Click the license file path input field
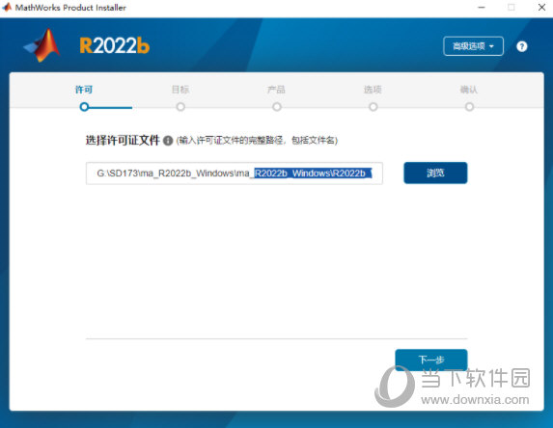 (x=235, y=174)
